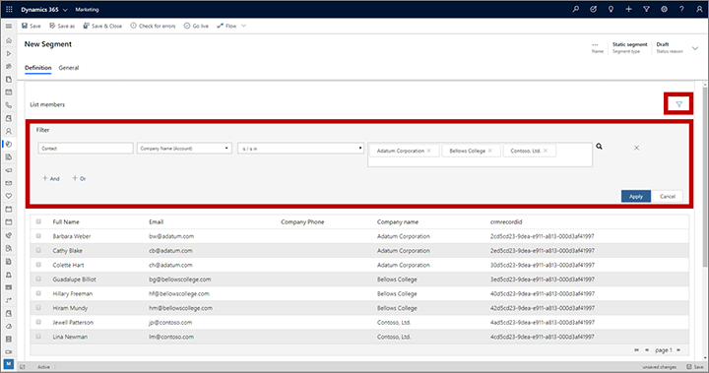Apply the filter with Apply button

(636, 196)
